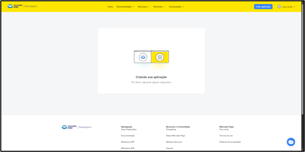Click the Mercado Pago handshake illustration icon

(x=143, y=57)
